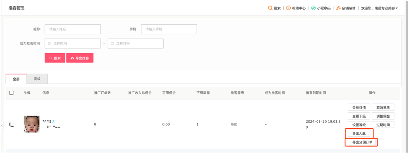Click the 设置等级 button
This screenshot has width=409, height=153.
click(x=359, y=125)
